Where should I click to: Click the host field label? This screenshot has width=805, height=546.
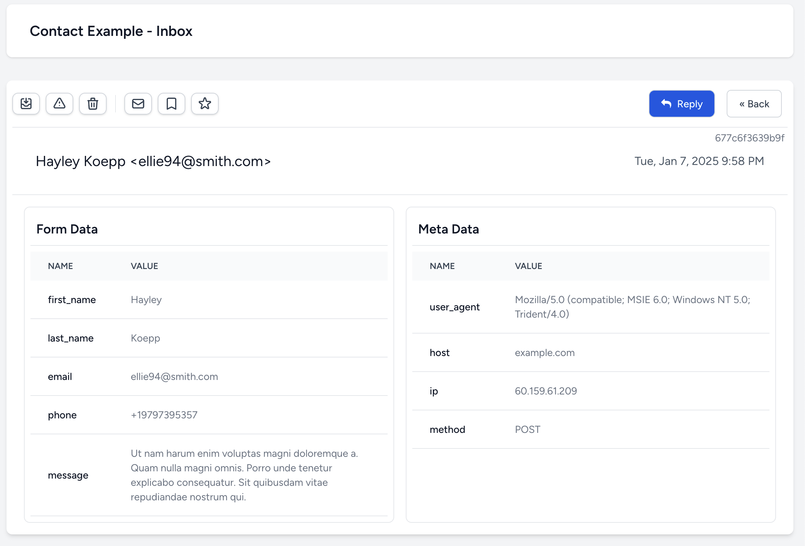(439, 353)
